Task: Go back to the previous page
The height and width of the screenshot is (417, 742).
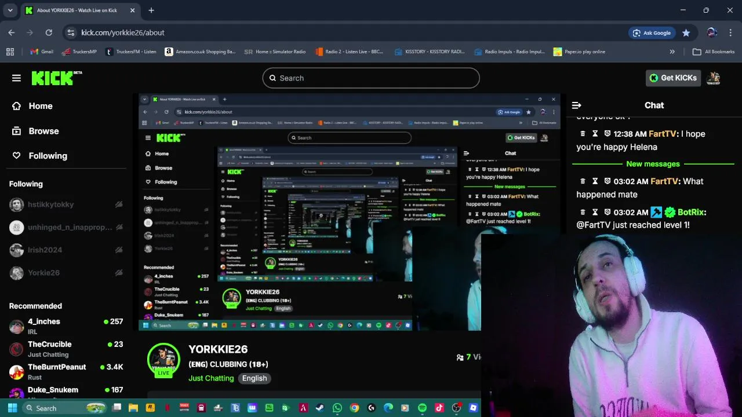Action: [12, 33]
